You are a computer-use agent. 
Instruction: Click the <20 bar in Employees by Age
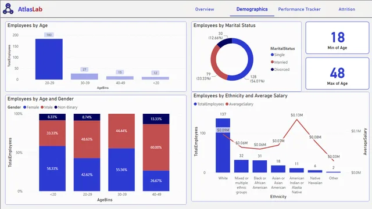pos(155,78)
